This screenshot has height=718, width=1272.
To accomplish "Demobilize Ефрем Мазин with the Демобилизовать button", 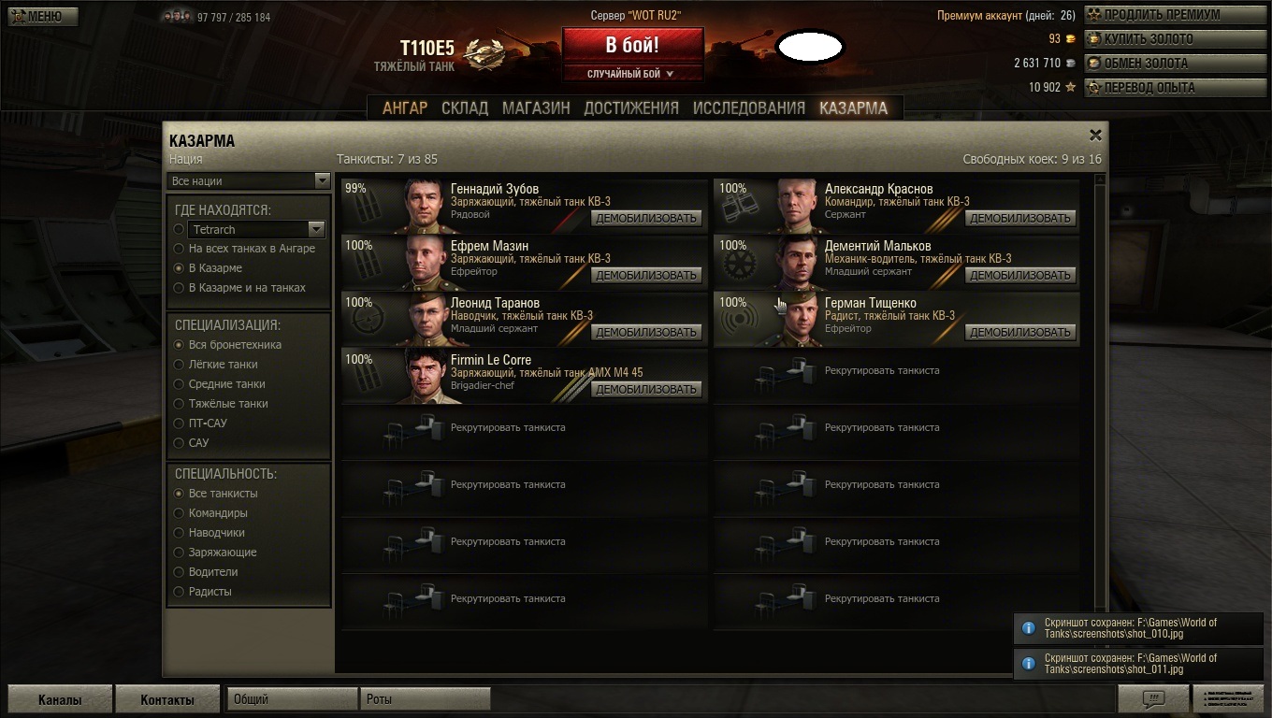I will pyautogui.click(x=646, y=275).
